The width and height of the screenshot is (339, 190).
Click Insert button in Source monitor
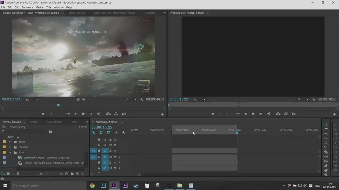click(108, 114)
